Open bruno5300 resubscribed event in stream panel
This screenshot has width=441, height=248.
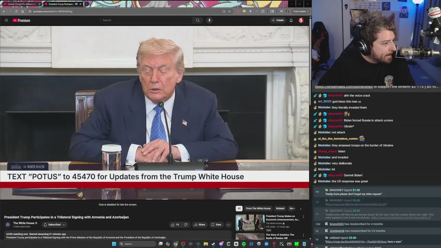377,224
